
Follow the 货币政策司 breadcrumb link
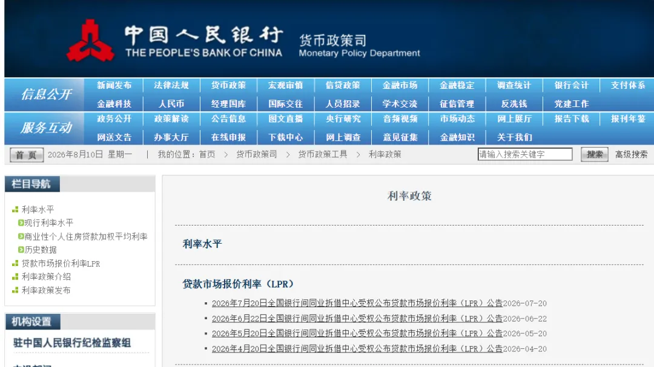257,155
